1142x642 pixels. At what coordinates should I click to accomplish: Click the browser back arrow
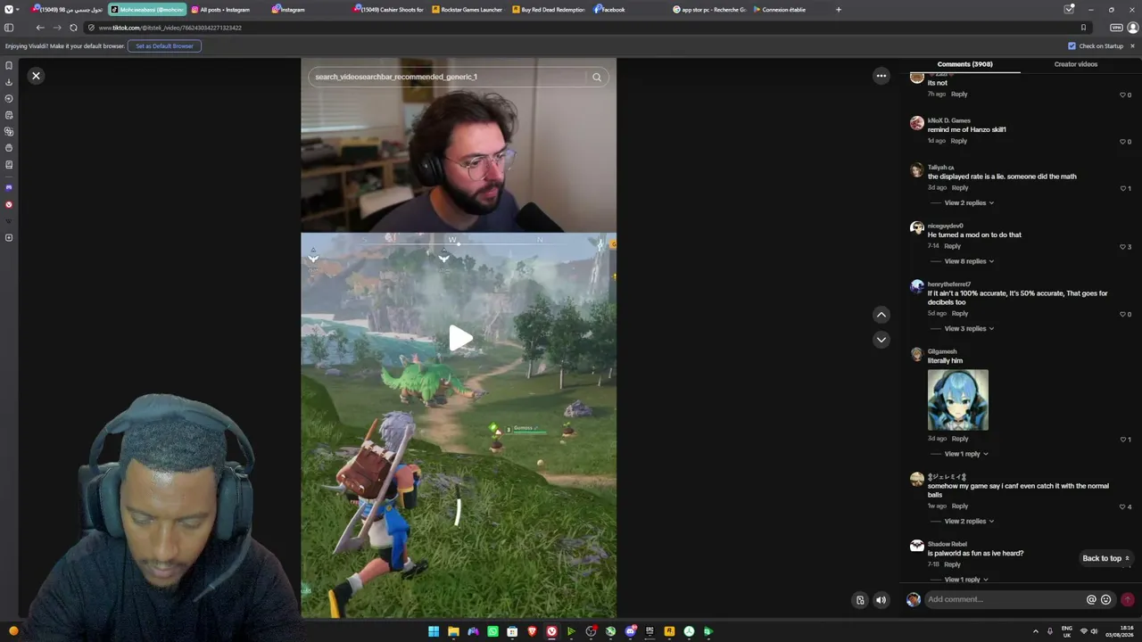coord(40,28)
